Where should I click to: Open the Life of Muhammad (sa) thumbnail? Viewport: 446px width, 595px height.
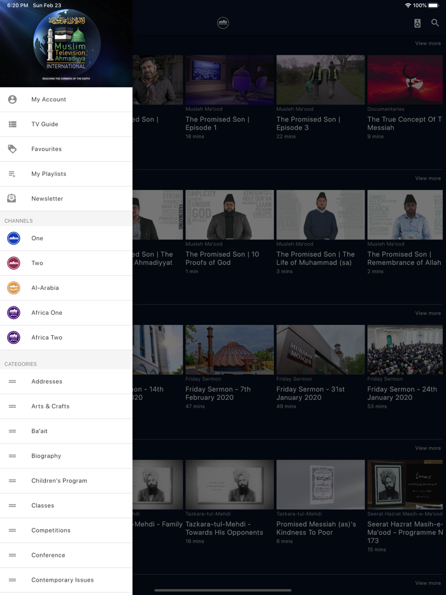pyautogui.click(x=320, y=215)
